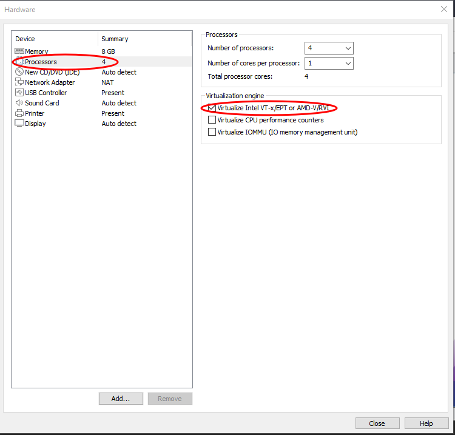The height and width of the screenshot is (435, 455).
Task: Click Present beside Printer
Action: point(113,113)
